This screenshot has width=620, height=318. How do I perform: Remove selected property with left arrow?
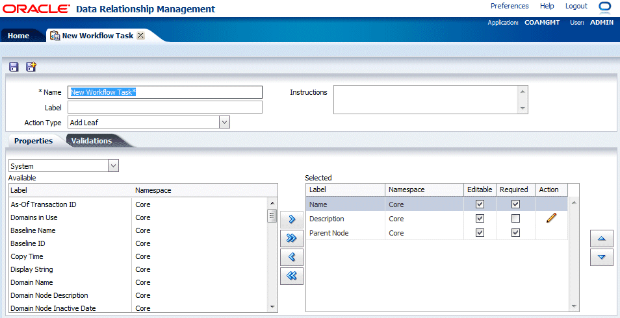tap(292, 257)
